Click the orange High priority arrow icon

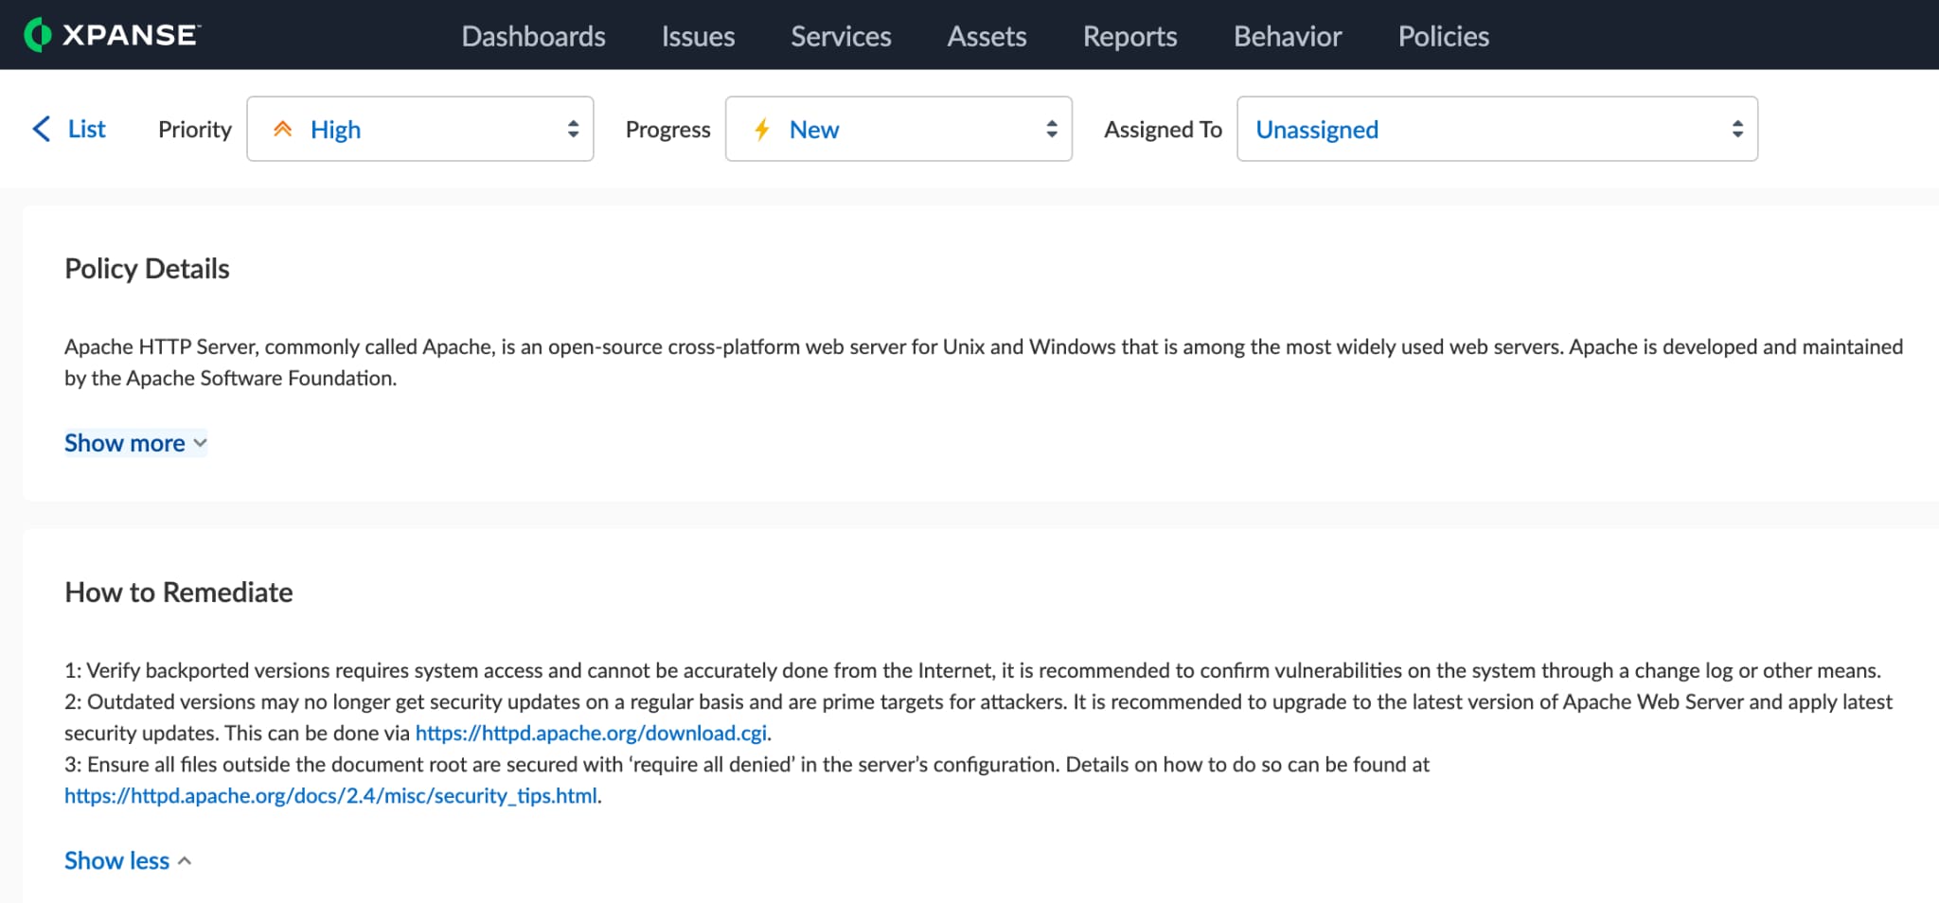pyautogui.click(x=282, y=129)
